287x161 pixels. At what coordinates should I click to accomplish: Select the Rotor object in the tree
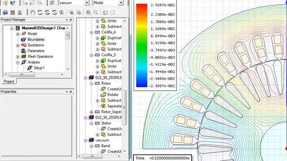(x=106, y=83)
